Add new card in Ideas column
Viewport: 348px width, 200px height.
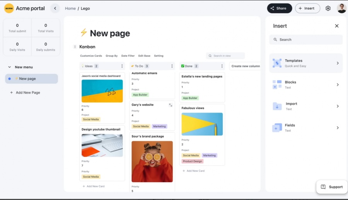click(94, 186)
